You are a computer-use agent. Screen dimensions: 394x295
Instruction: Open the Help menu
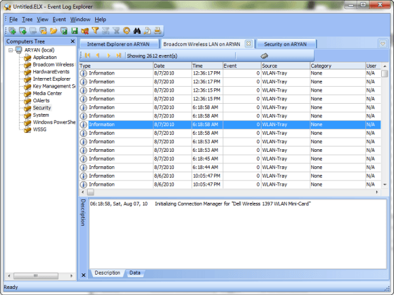point(101,19)
